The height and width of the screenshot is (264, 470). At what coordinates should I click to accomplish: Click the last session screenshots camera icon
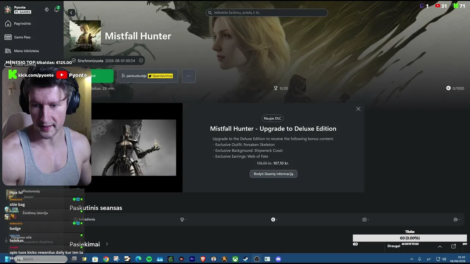click(x=364, y=220)
